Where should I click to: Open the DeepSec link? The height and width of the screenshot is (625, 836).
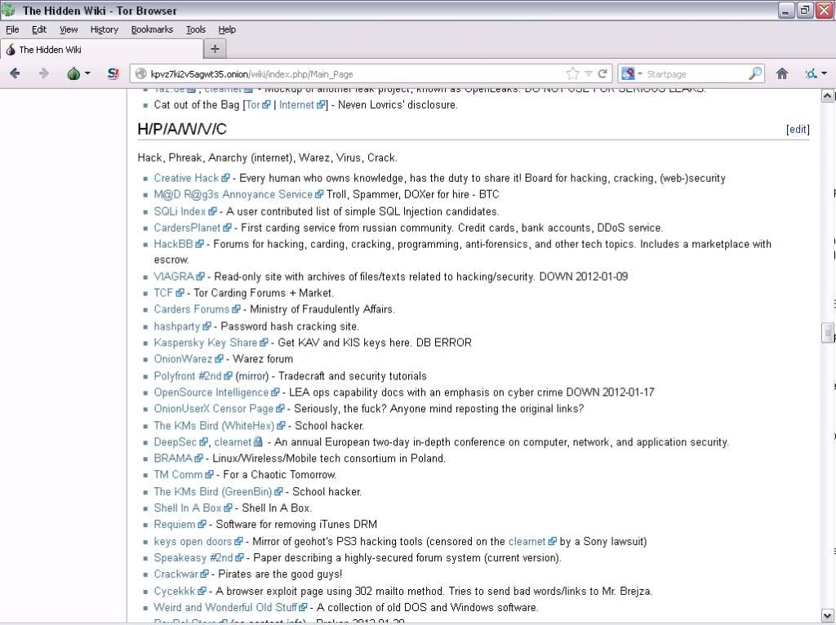coord(180,441)
